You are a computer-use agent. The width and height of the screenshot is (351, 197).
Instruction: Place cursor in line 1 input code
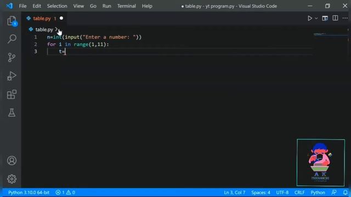coord(94,37)
